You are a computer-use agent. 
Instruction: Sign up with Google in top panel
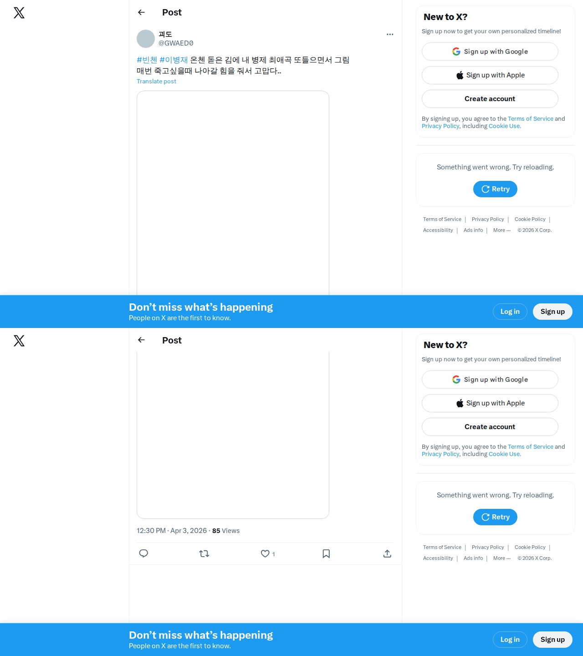[490, 51]
